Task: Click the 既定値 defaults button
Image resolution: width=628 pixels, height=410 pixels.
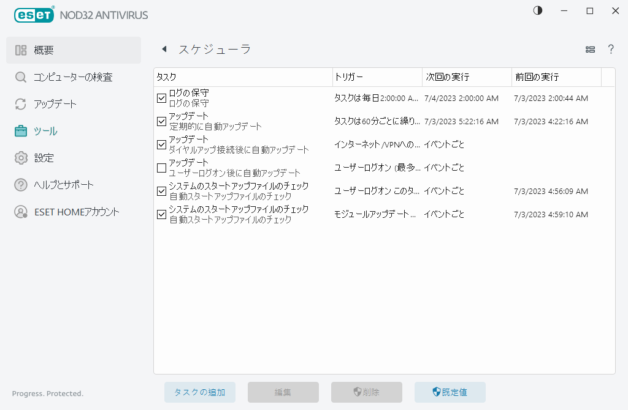Action: pos(450,392)
